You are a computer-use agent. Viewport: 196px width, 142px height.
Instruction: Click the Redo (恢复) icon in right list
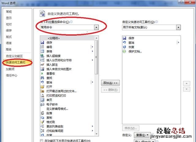point(124,47)
